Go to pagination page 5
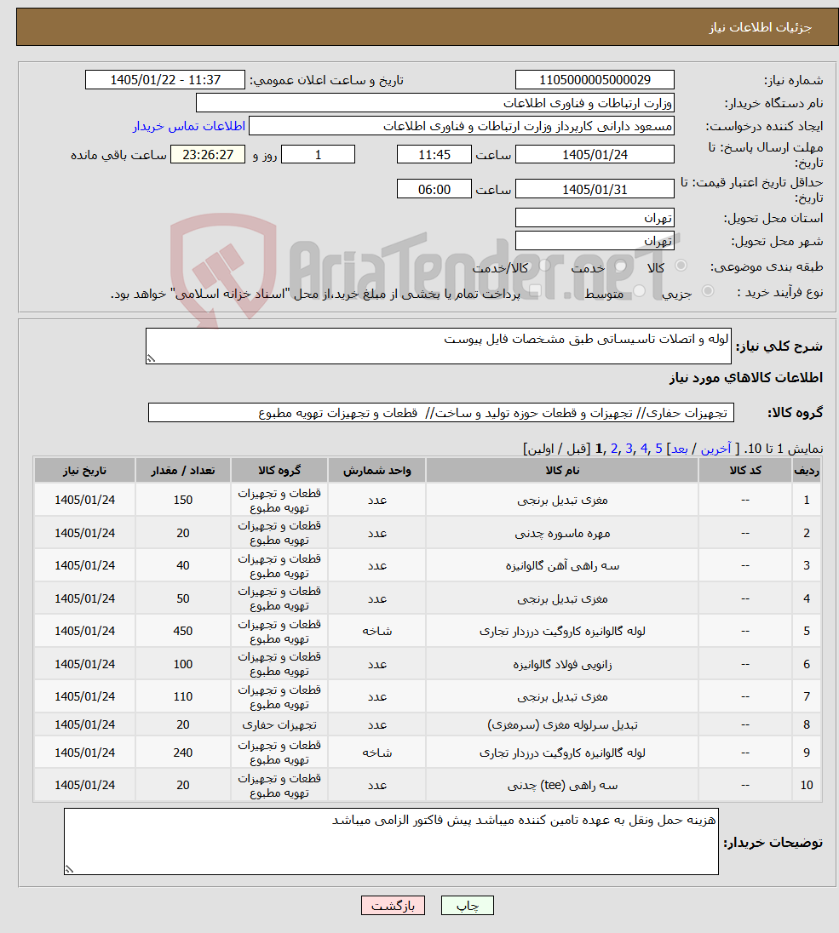The image size is (839, 933). 658,449
